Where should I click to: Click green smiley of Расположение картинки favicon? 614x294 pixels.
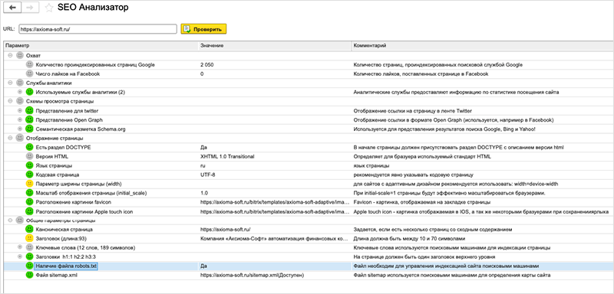[x=29, y=202]
